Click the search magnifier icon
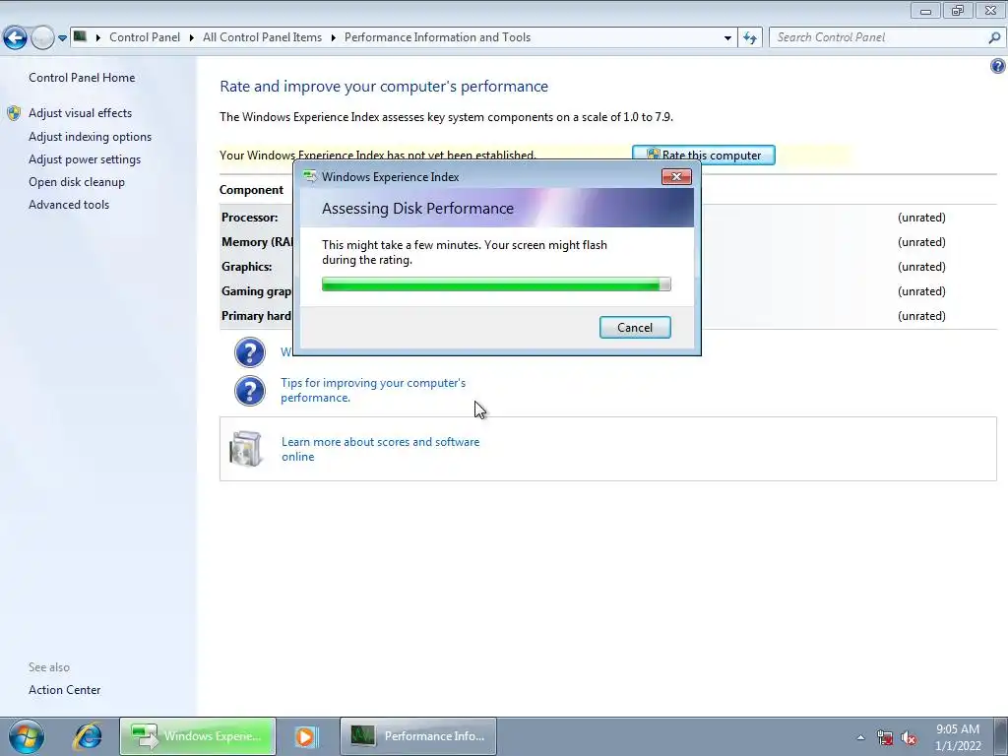The image size is (1008, 756). pos(994,37)
